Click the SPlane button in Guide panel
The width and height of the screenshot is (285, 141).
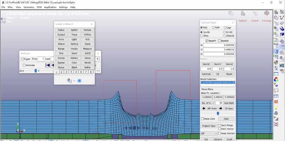point(61,44)
